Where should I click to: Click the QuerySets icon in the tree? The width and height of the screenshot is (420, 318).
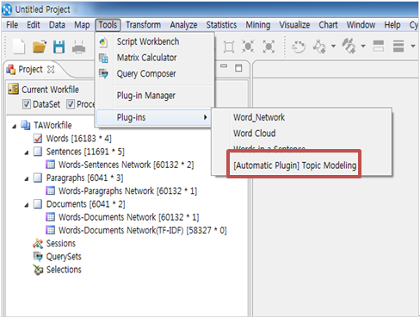coord(38,256)
